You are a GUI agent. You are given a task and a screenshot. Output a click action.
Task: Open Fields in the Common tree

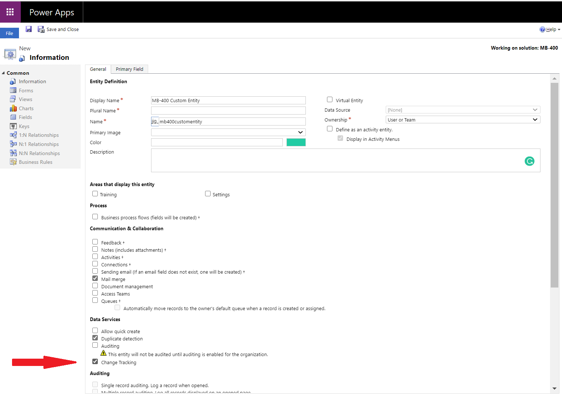(x=26, y=117)
